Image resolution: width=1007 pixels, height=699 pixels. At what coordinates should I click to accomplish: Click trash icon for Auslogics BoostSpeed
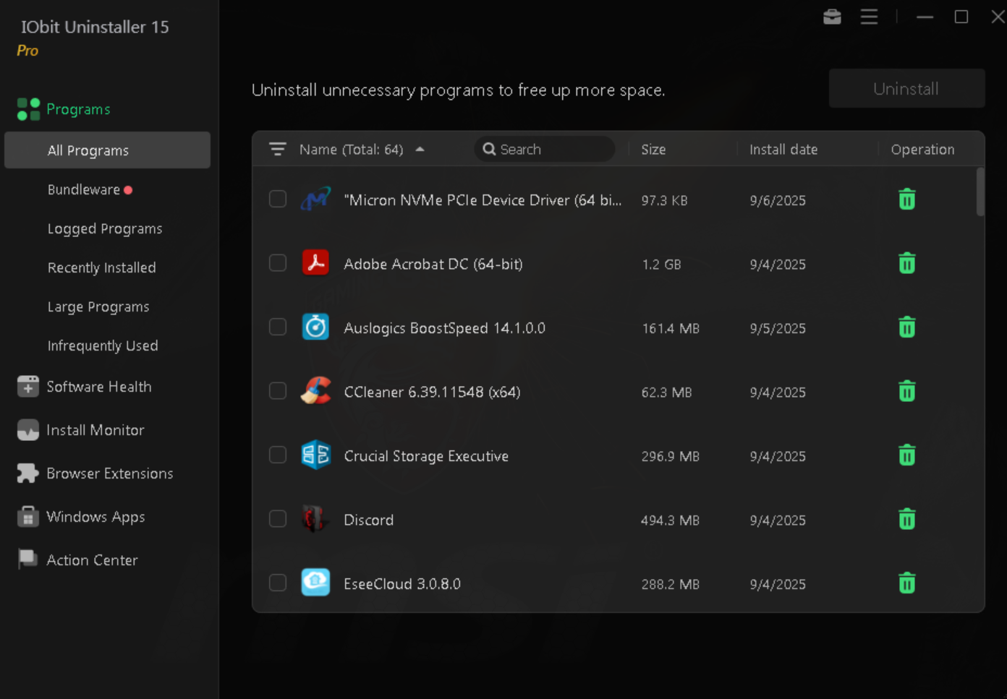click(906, 327)
